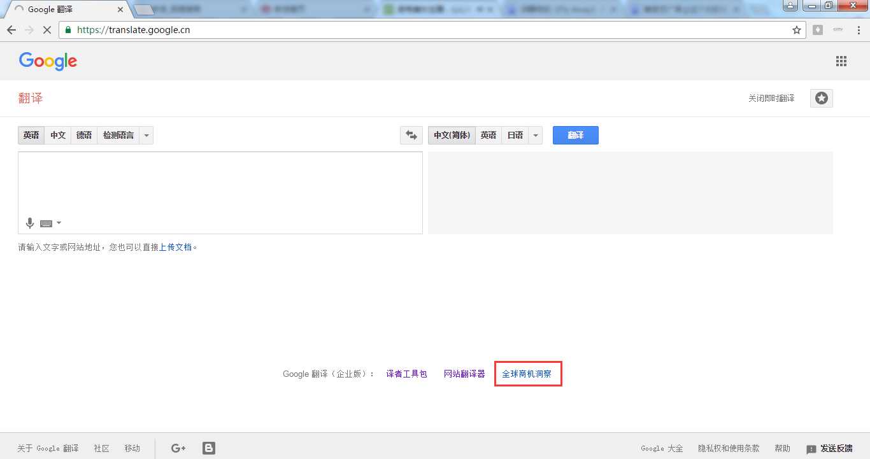Select 英语 as the target language
Viewport: 870px width, 459px height.
click(x=488, y=135)
